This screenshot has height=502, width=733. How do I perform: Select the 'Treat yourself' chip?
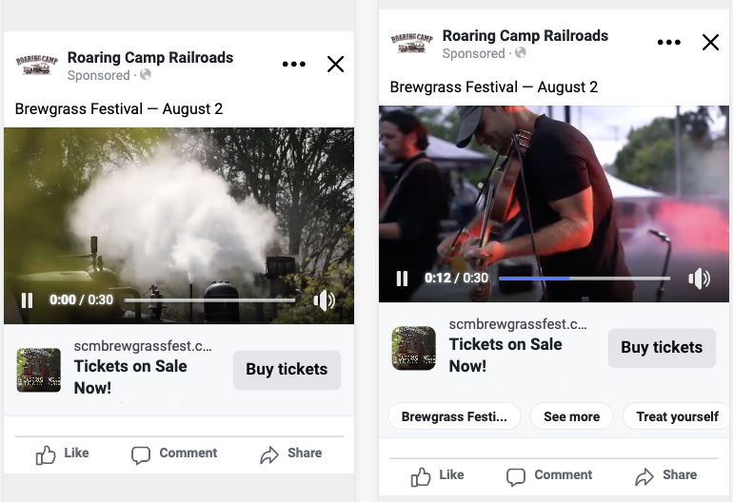coord(678,416)
